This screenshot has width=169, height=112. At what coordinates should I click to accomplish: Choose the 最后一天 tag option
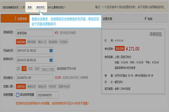click(x=42, y=42)
